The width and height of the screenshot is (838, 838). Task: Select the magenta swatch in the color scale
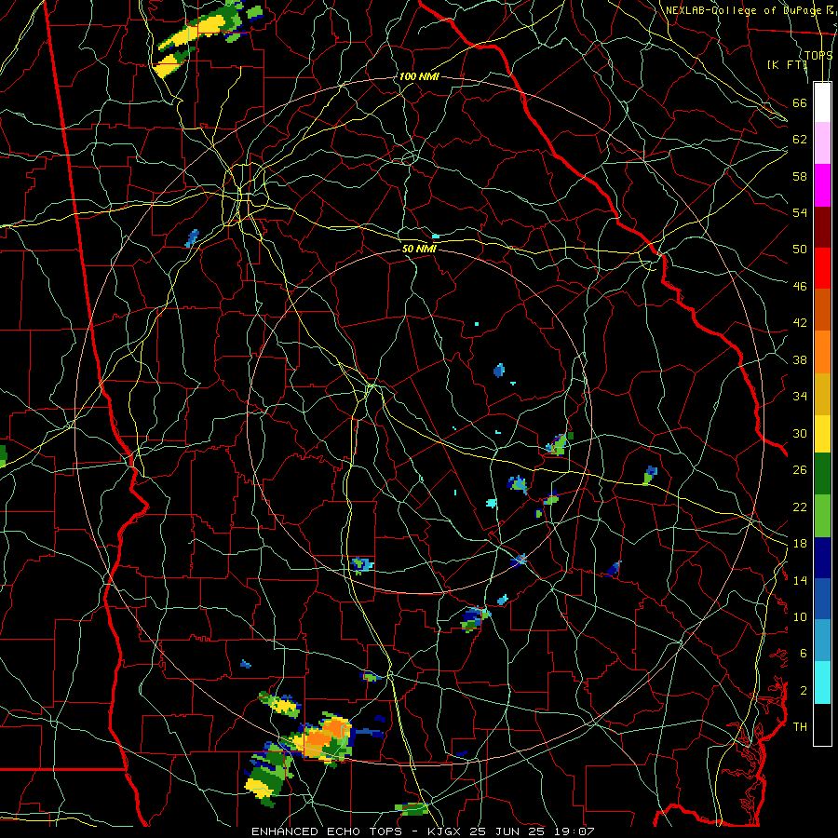click(x=822, y=185)
